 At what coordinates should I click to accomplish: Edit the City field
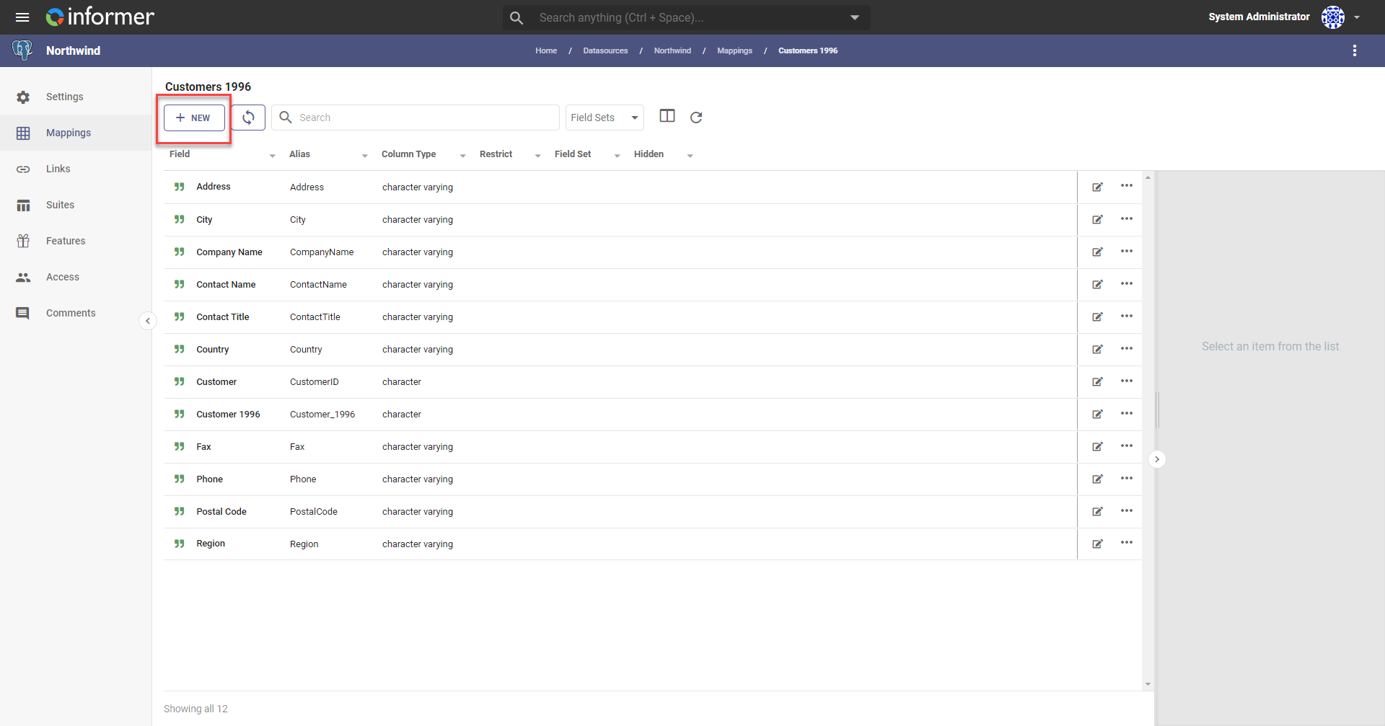[1097, 219]
